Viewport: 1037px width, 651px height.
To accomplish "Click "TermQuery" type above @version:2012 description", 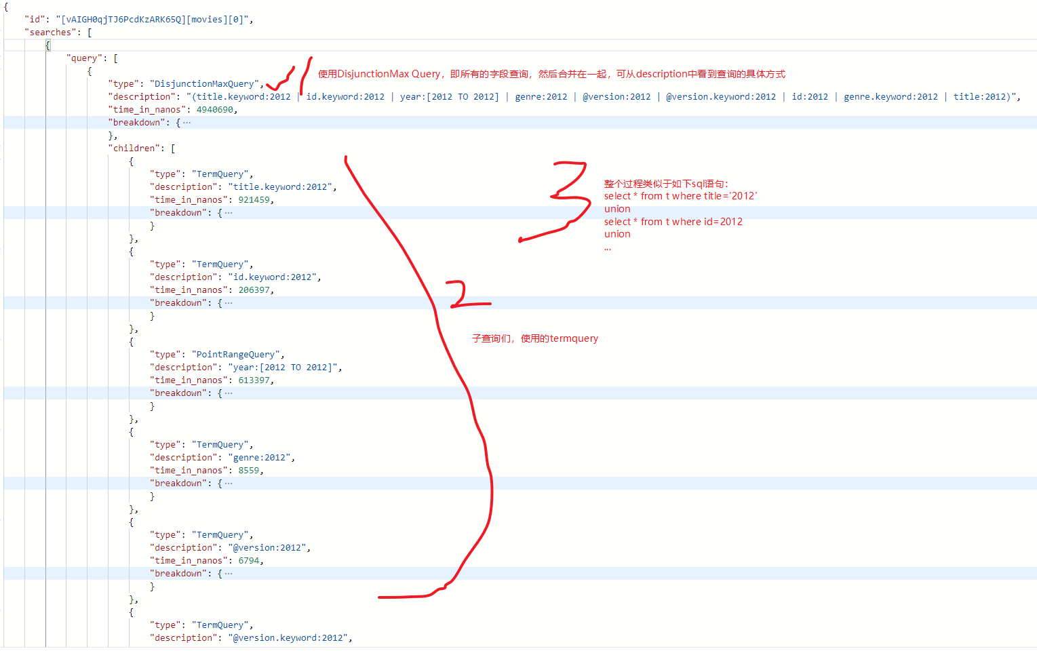I will 220,535.
